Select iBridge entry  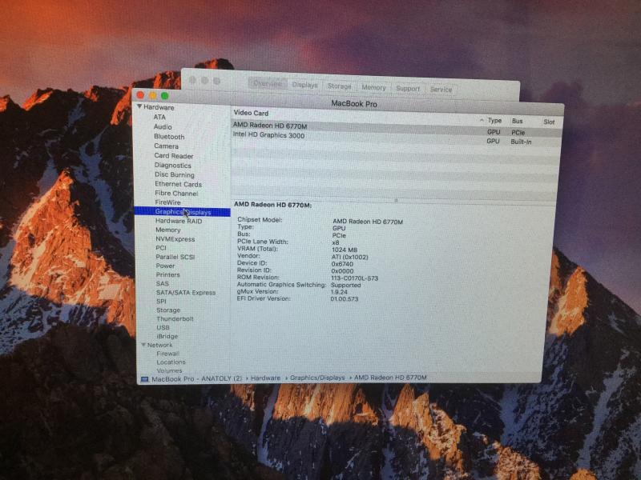pyautogui.click(x=167, y=336)
